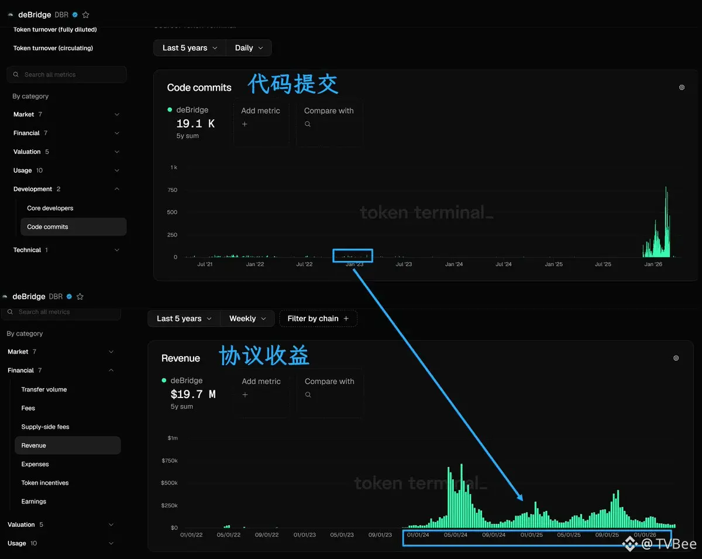Click plus icon under Add metric in Revenue
The image size is (702, 559).
click(245, 395)
